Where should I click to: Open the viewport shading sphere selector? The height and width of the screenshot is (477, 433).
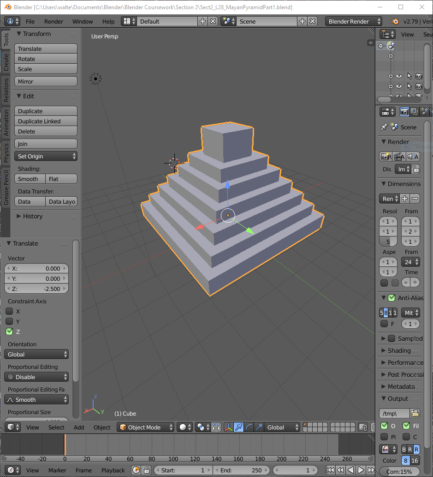[184, 427]
